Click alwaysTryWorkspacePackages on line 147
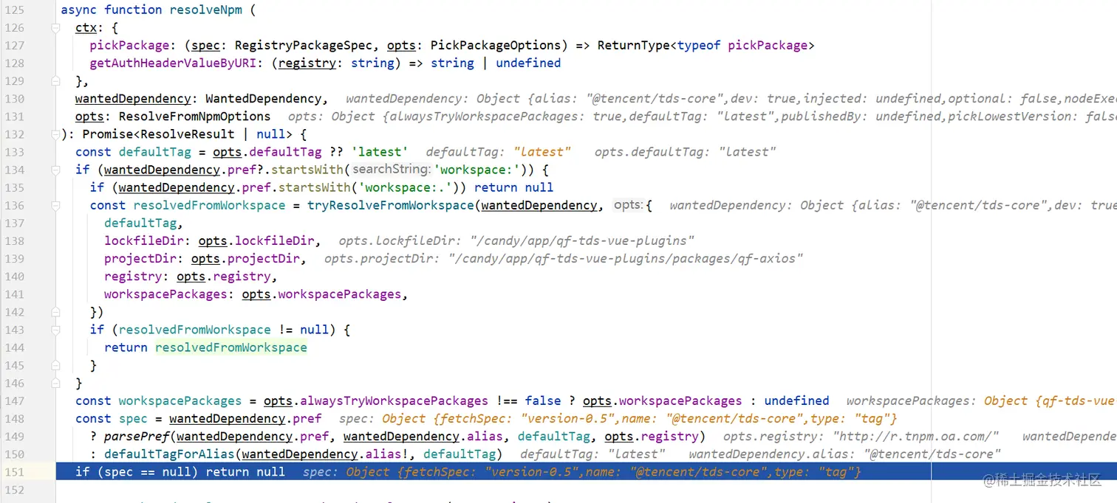 tap(393, 400)
